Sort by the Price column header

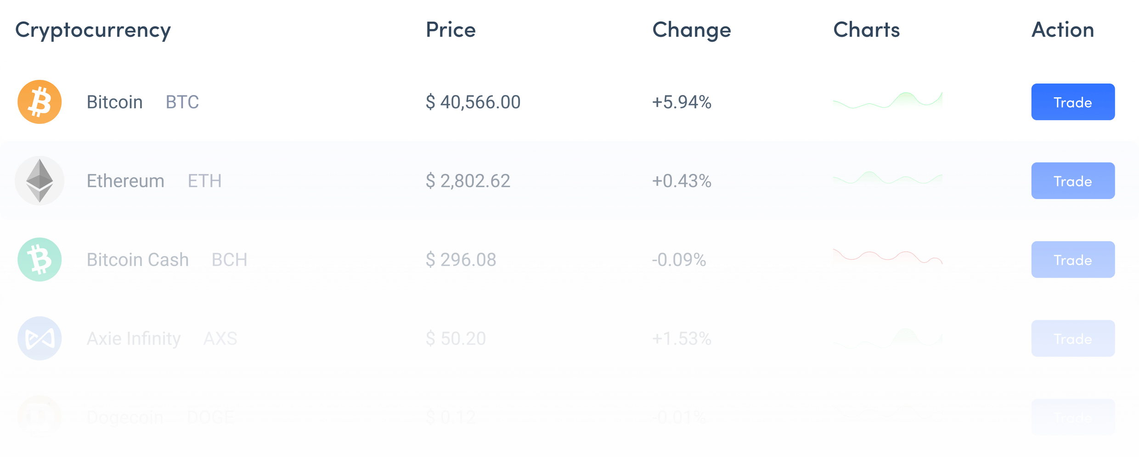point(451,30)
